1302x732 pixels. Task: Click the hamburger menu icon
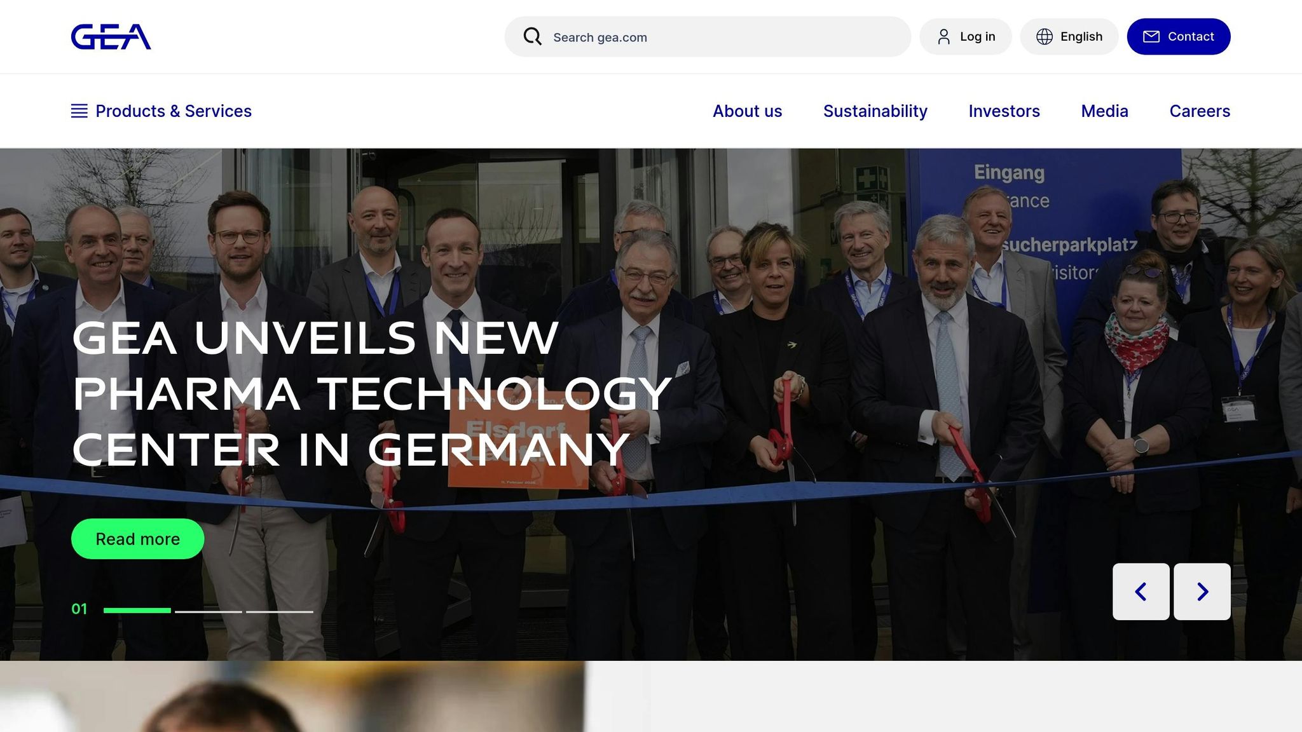coord(79,111)
